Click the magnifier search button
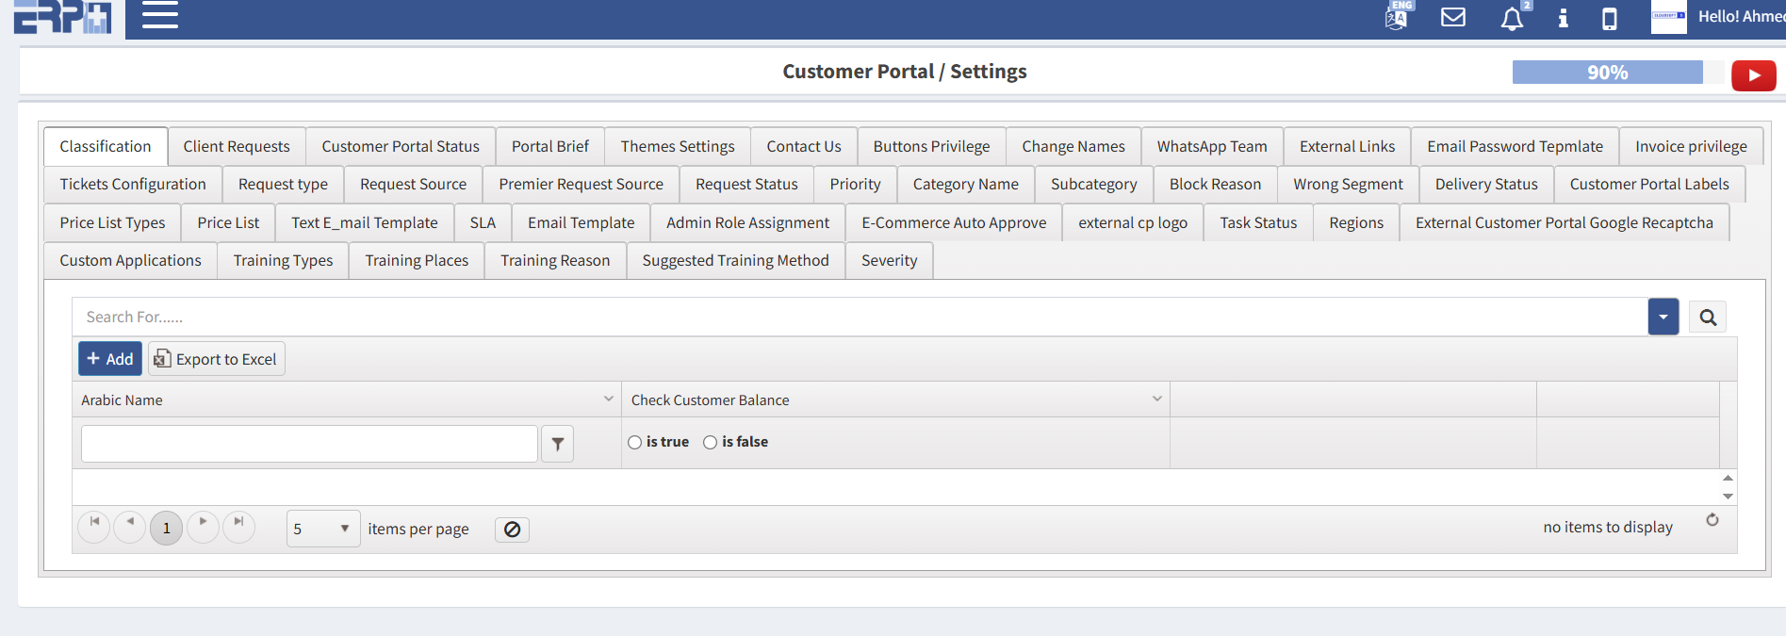 coord(1707,318)
